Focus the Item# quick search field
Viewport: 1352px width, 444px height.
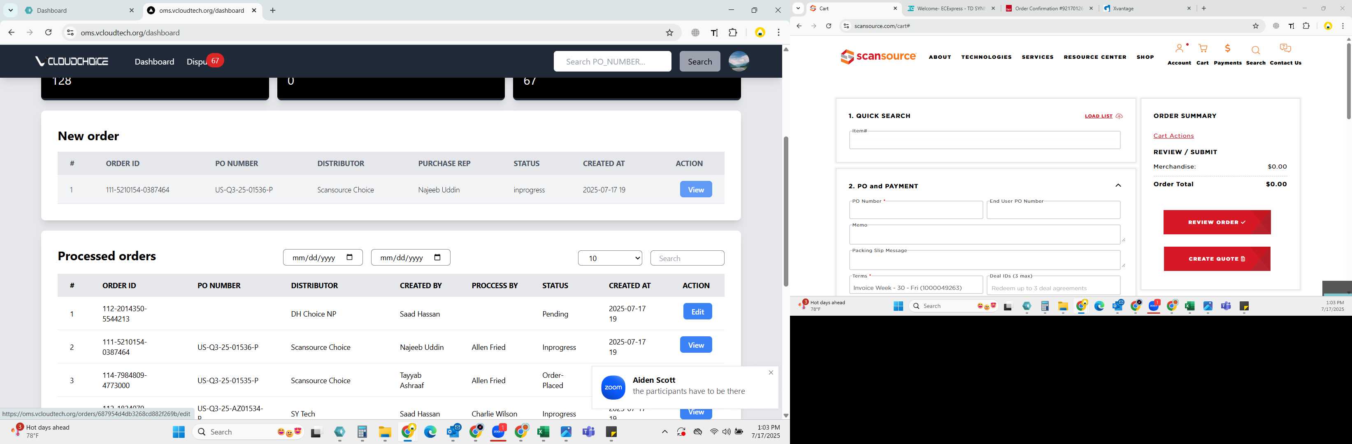click(984, 140)
